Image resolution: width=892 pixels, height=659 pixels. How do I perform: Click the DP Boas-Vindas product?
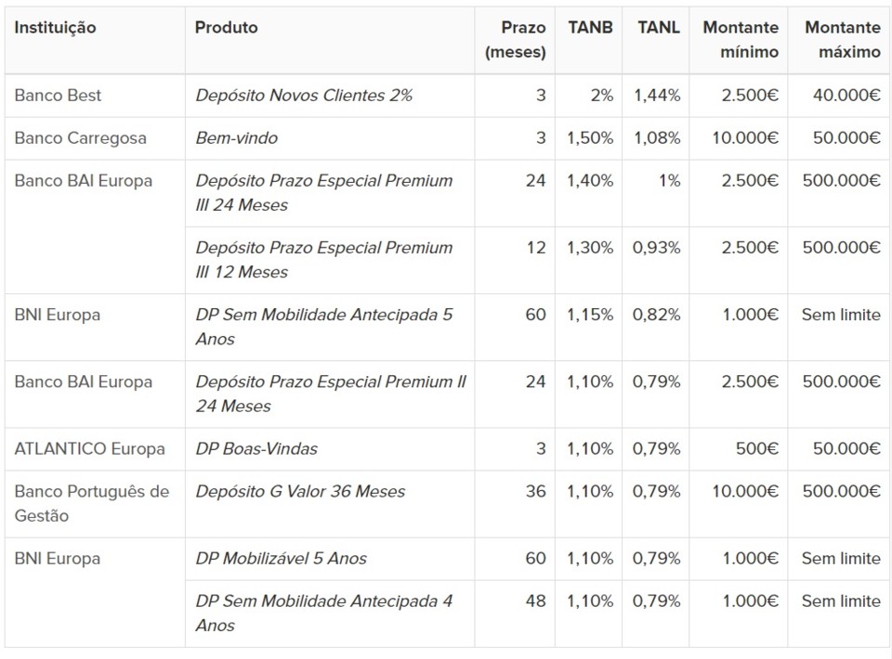[x=256, y=449]
